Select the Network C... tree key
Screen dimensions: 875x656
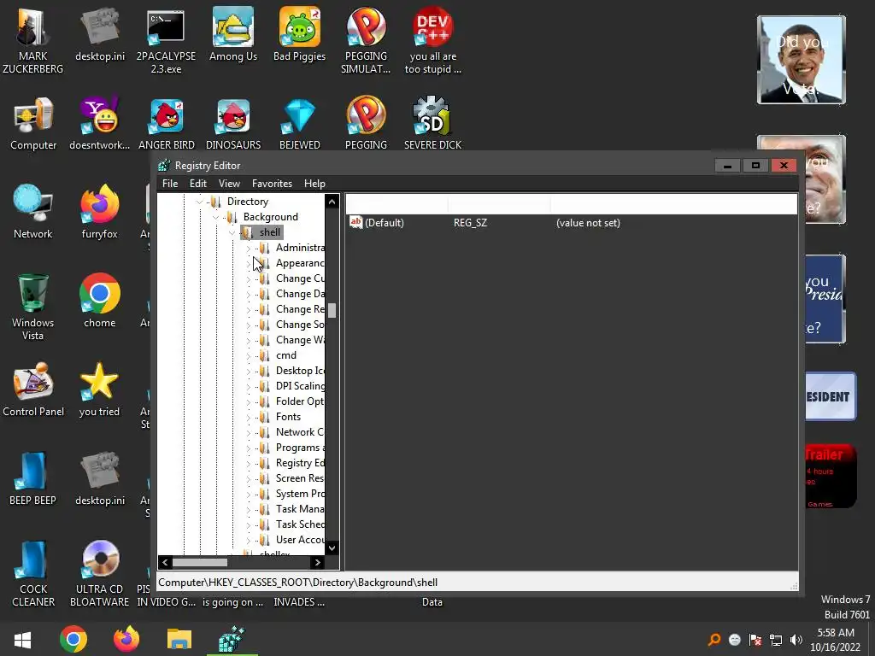pos(300,432)
